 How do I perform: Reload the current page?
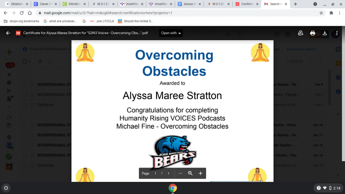[22, 13]
